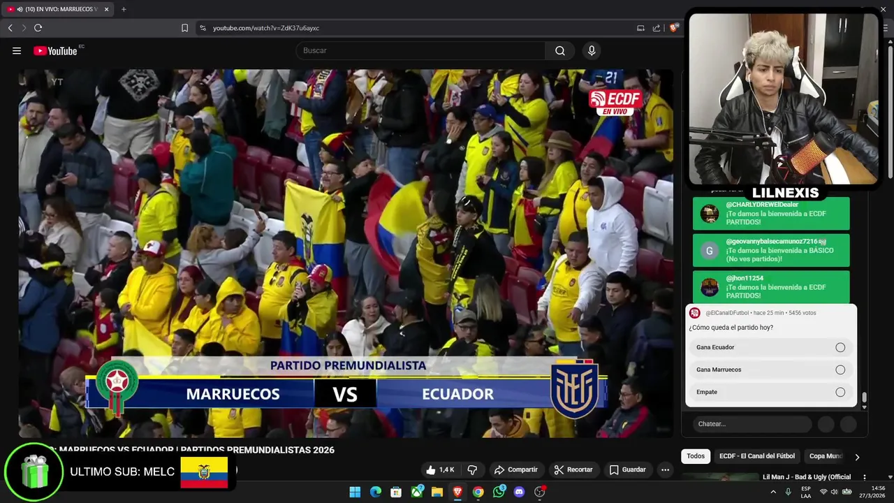Open the YouTube hamburger guide menu
The width and height of the screenshot is (894, 503).
(x=17, y=50)
